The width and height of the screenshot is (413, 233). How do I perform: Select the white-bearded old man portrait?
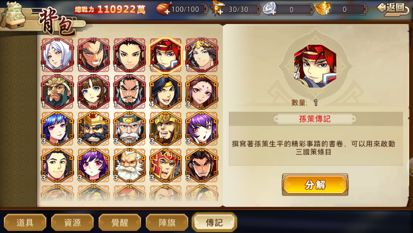click(x=130, y=165)
